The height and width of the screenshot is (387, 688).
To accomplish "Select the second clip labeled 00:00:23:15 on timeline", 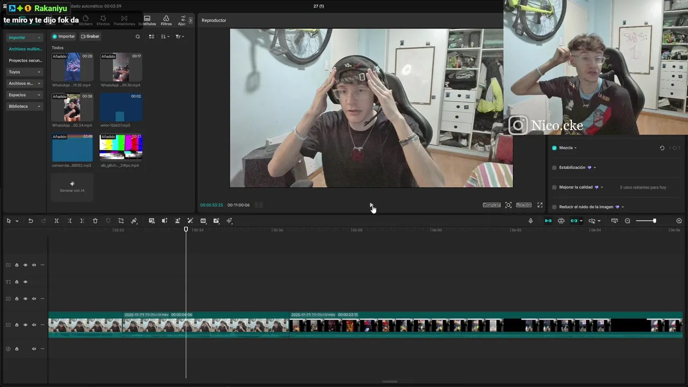I will point(486,325).
